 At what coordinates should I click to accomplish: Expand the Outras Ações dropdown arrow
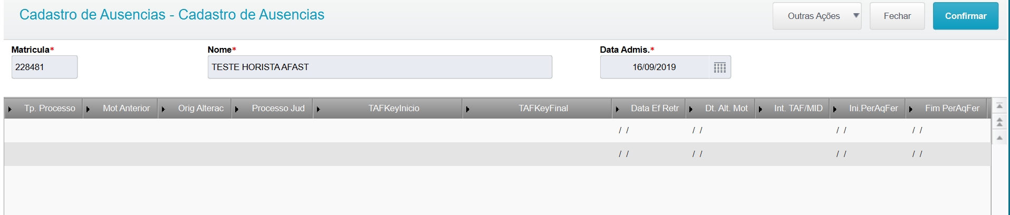pyautogui.click(x=856, y=16)
